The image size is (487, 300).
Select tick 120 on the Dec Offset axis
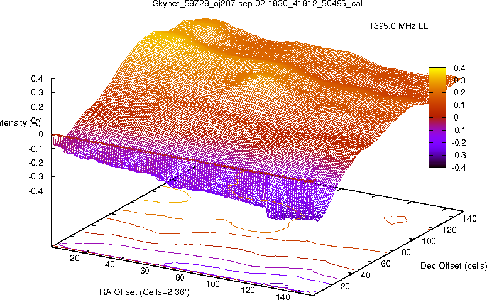point(449,230)
